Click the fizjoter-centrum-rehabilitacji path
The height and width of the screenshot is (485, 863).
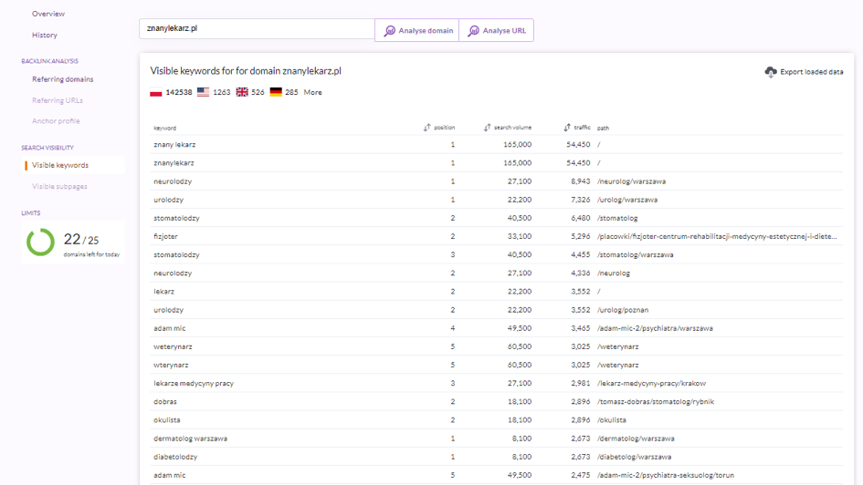[717, 237]
